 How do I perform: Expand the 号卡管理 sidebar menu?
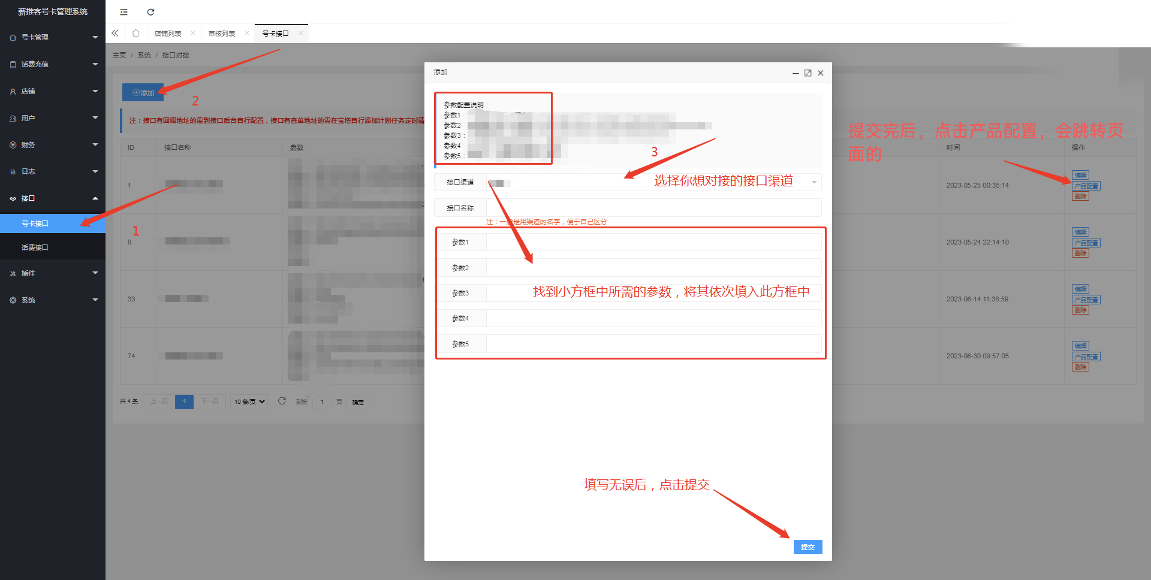point(53,37)
